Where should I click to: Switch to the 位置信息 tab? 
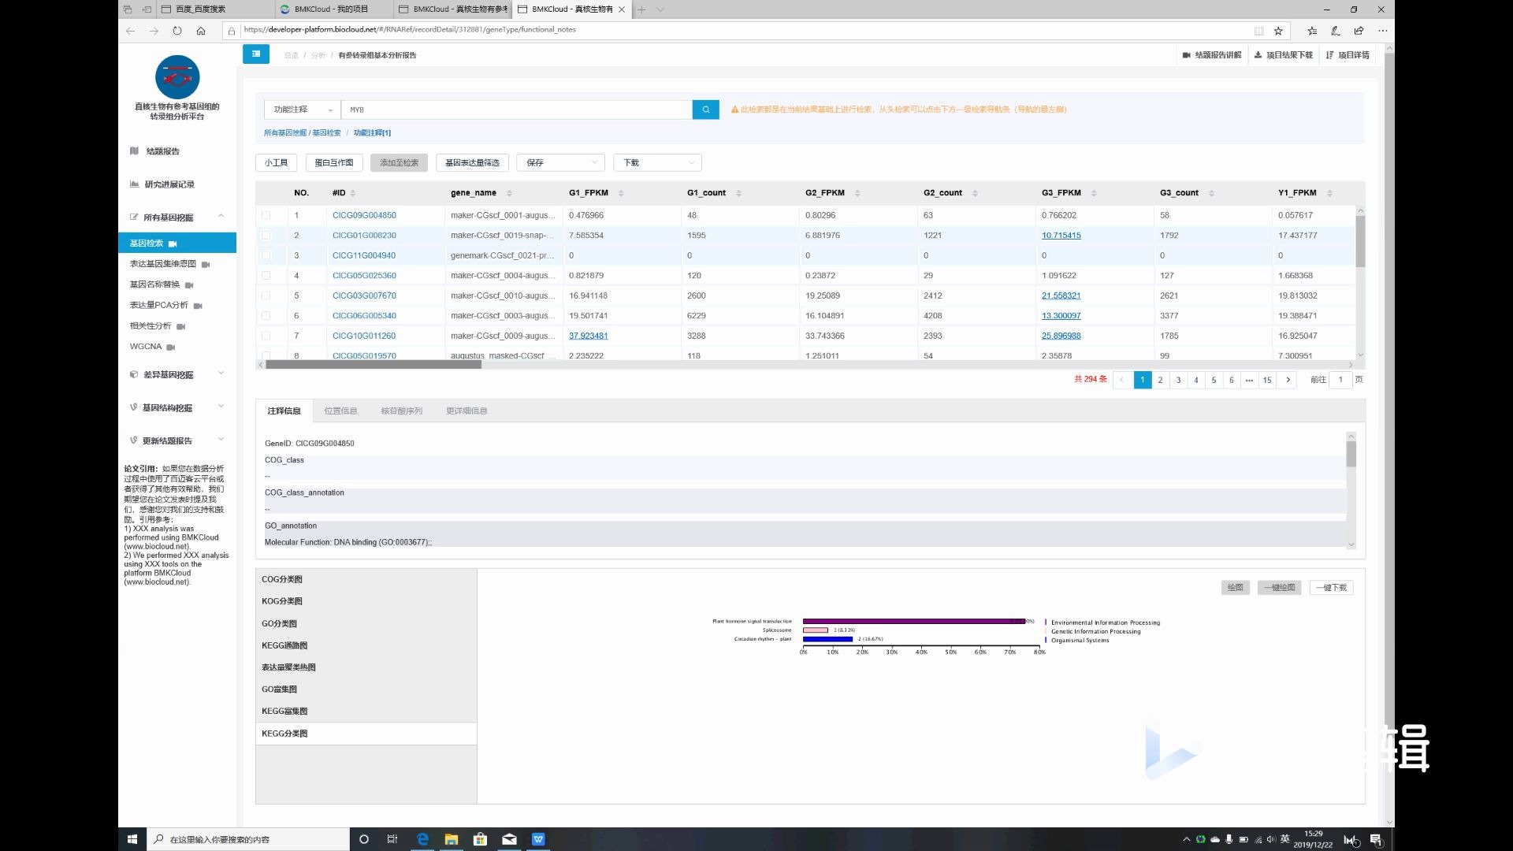click(x=340, y=411)
